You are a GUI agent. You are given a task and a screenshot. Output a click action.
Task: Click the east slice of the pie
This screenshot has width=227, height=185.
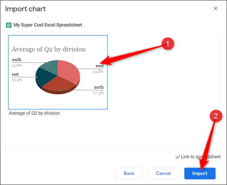43,76
